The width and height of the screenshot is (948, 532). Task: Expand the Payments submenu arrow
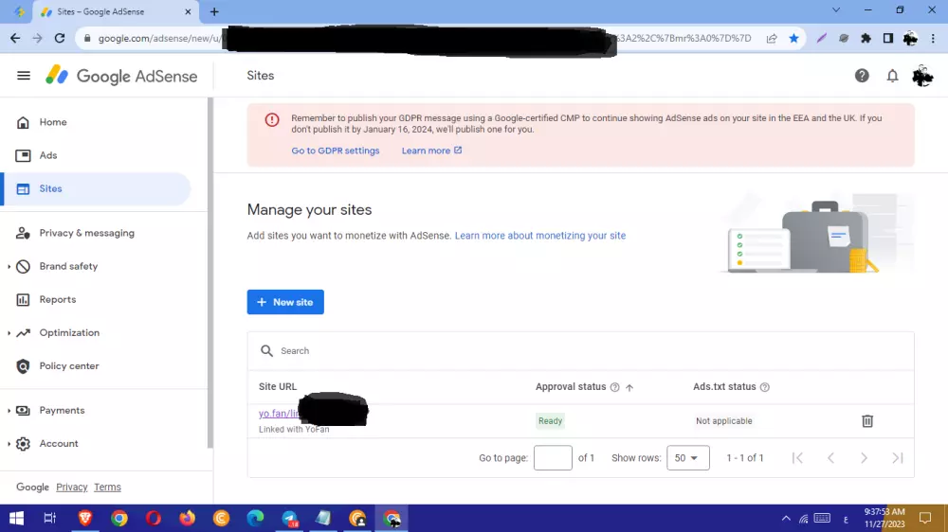[9, 411]
